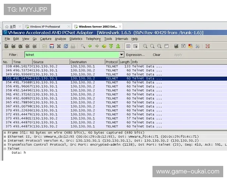This screenshot has height=181, width=227.
Task: Expand the Transmission Control Protocol node
Action: point(5,144)
